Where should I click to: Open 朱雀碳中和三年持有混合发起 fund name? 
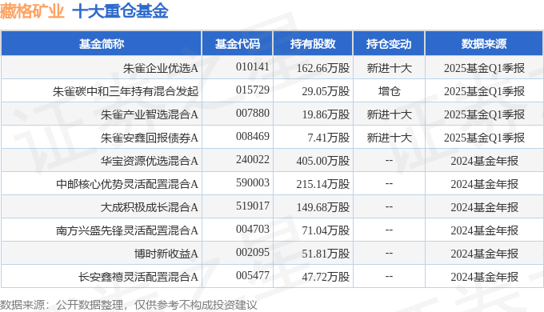click(126, 91)
